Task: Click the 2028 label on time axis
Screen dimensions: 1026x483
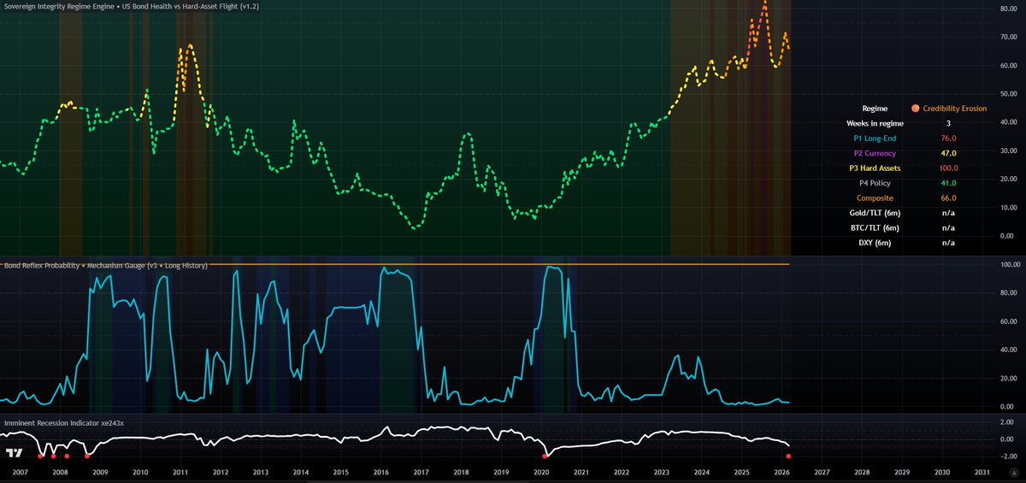Action: pos(862,471)
